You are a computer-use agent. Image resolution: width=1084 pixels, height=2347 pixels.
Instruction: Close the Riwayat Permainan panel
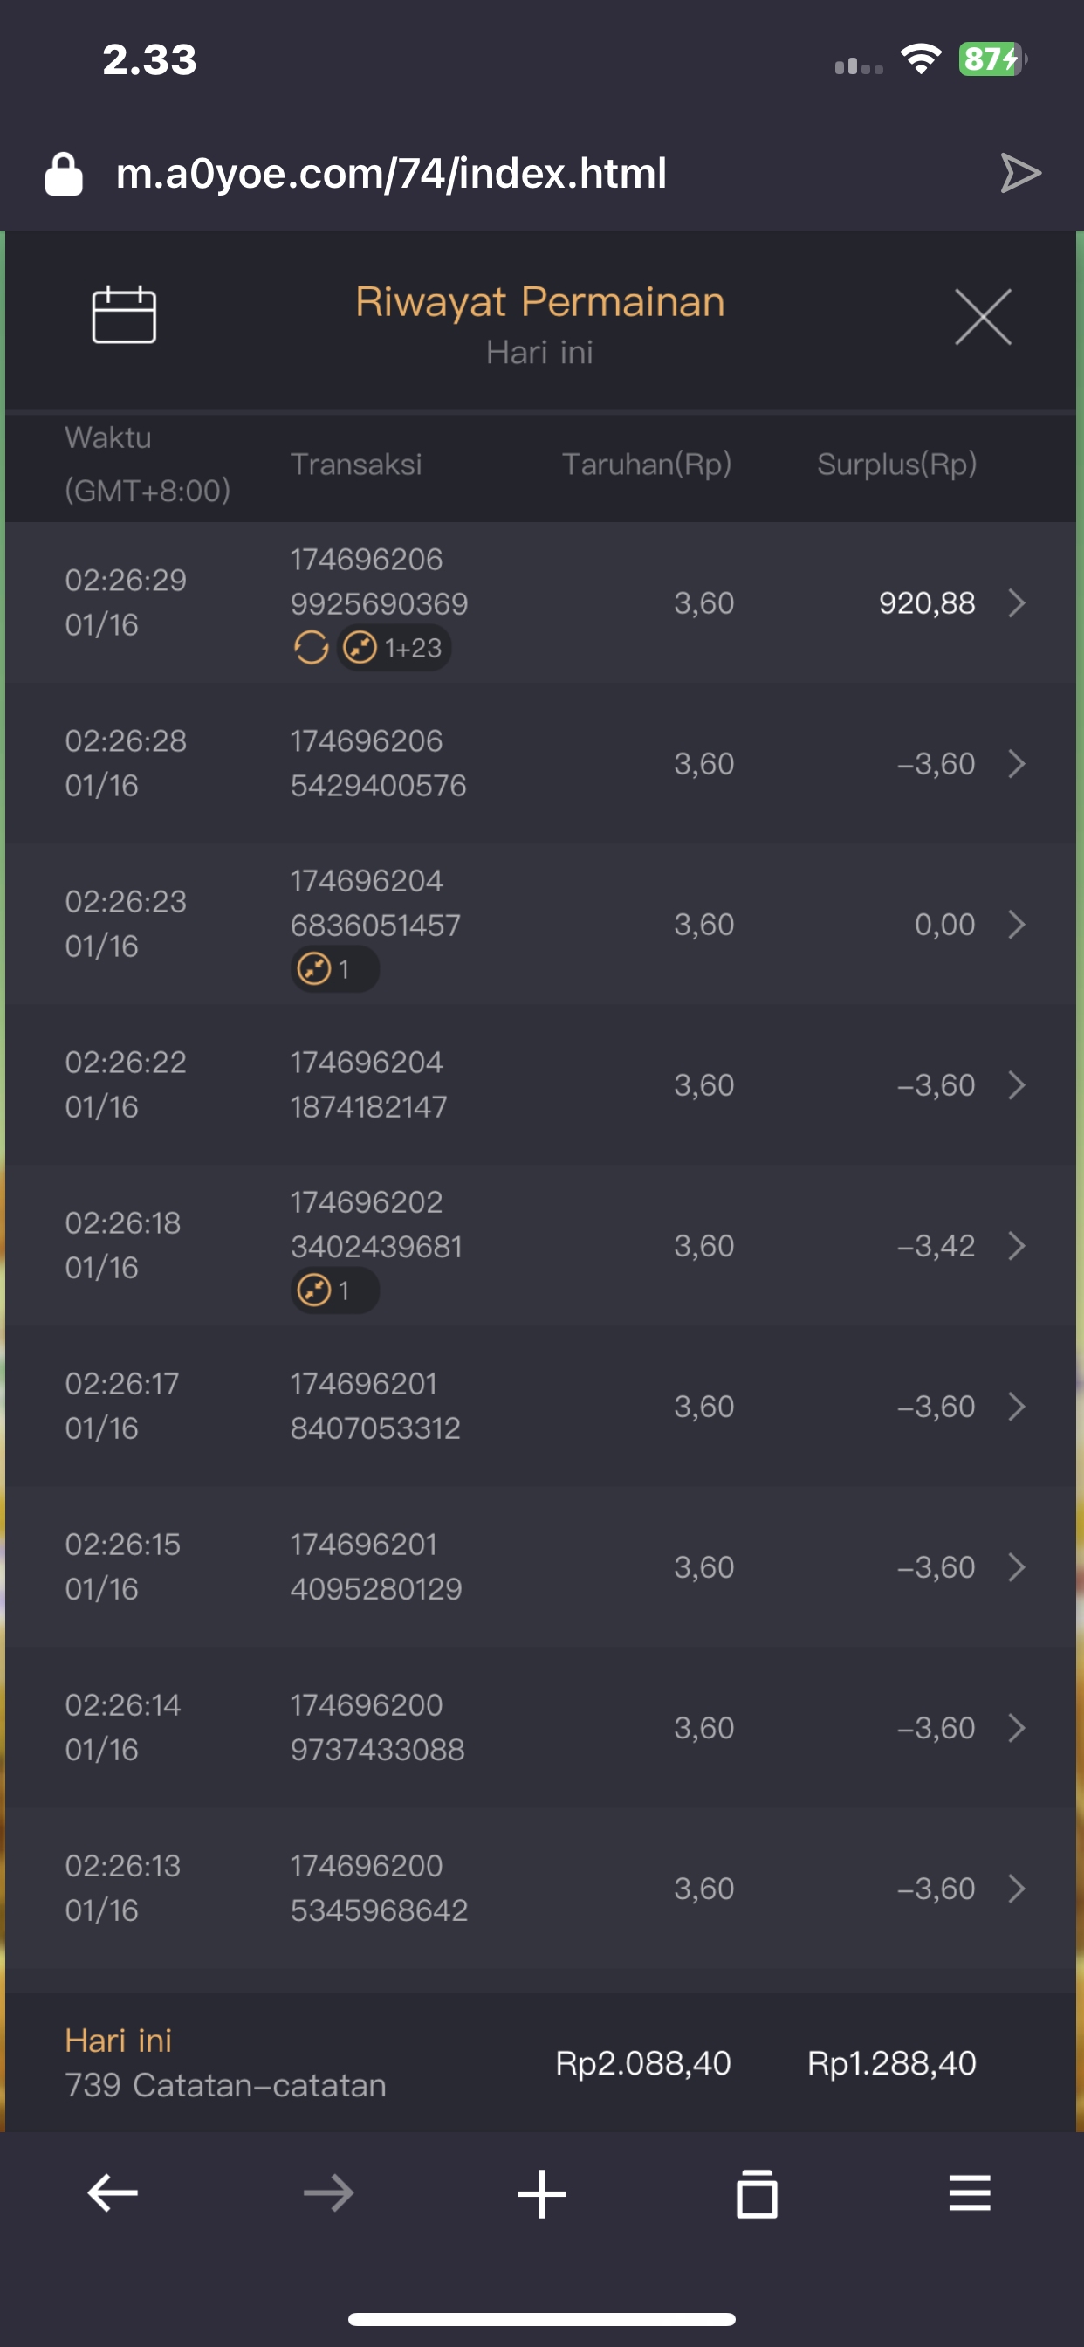click(982, 317)
